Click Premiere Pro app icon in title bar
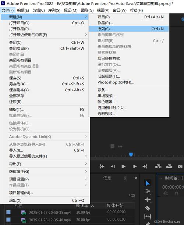 (x=3, y=3)
